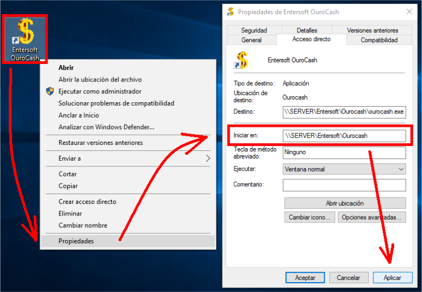Close the Propiedades de Entersoft OuroCash dialog
Viewport: 422px width, 292px height.
click(x=409, y=11)
